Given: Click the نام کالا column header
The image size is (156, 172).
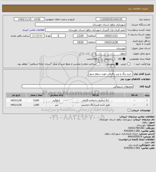Looking at the screenshot, I should (x=96, y=95).
